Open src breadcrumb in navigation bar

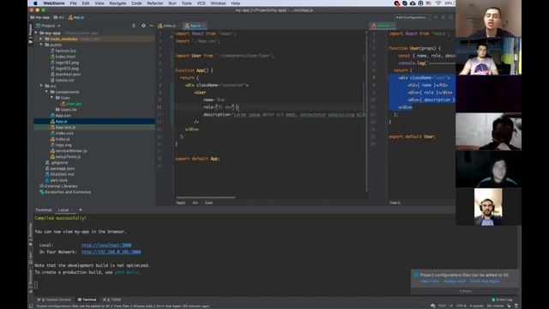point(59,17)
